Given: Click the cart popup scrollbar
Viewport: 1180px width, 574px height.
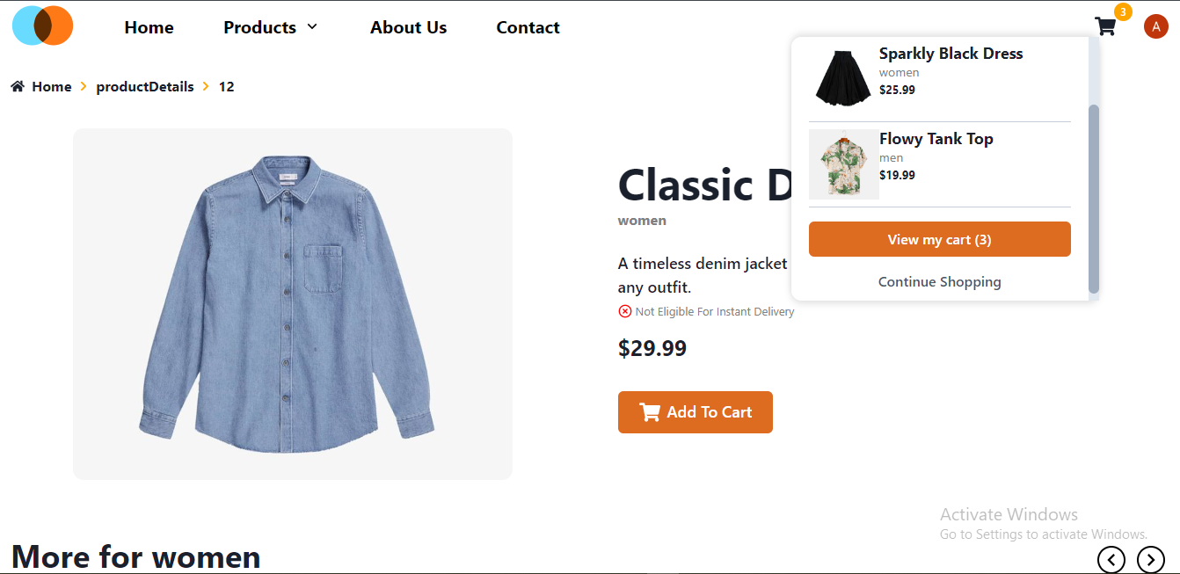Looking at the screenshot, I should [1094, 199].
